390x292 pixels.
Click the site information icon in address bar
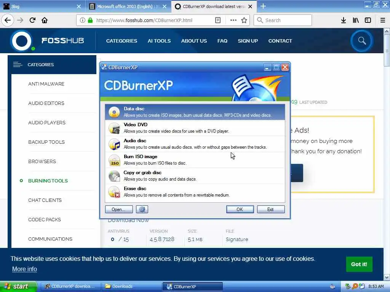(x=83, y=20)
